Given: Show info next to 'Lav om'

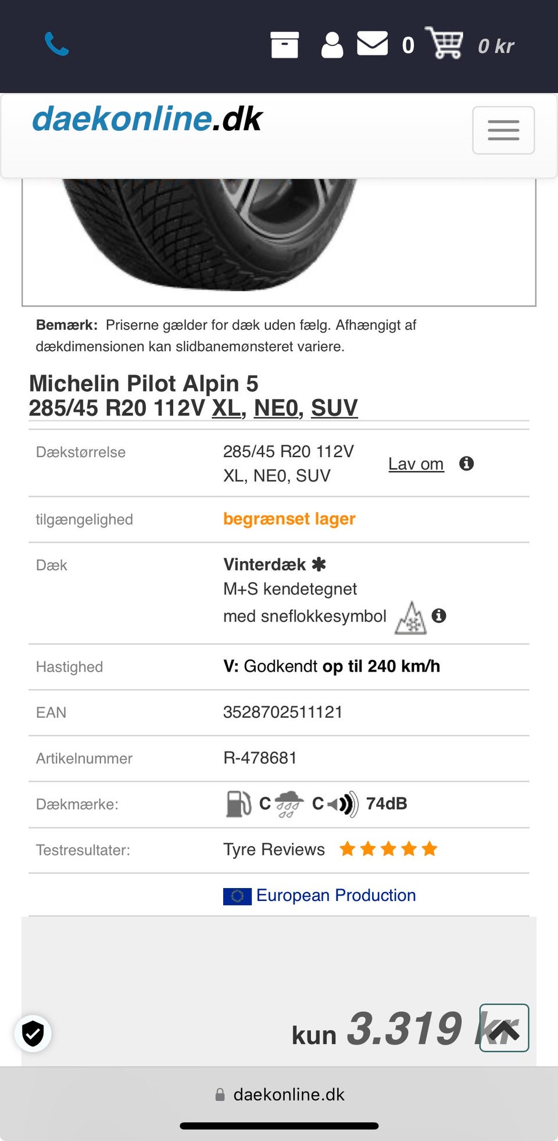Looking at the screenshot, I should point(466,463).
